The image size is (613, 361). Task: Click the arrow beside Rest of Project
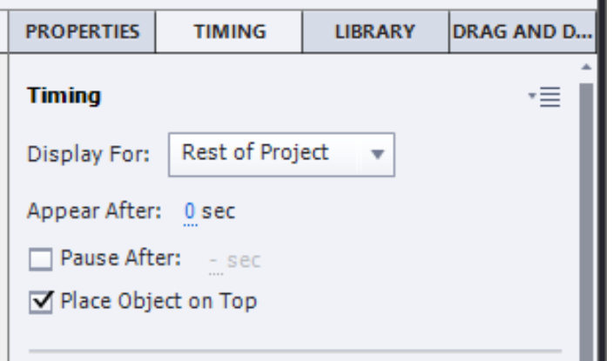(377, 154)
